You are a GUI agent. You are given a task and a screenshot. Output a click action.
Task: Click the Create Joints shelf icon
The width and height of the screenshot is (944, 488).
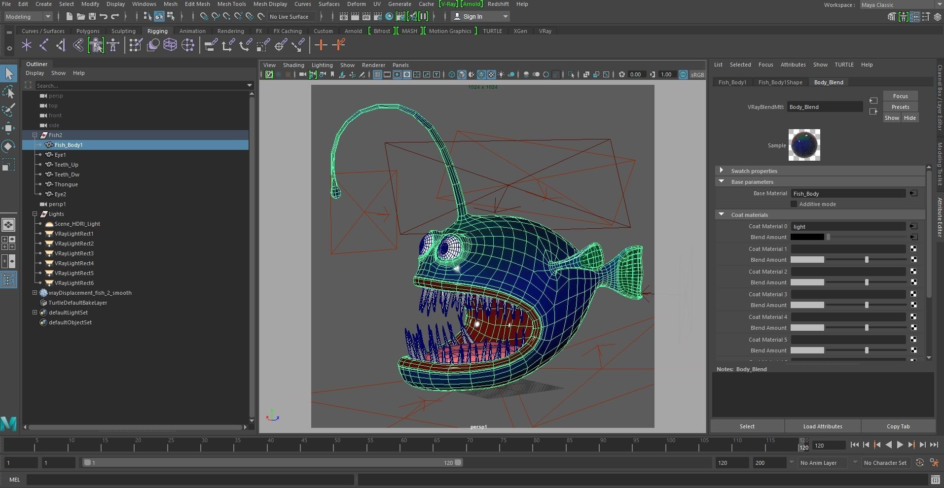click(x=44, y=45)
